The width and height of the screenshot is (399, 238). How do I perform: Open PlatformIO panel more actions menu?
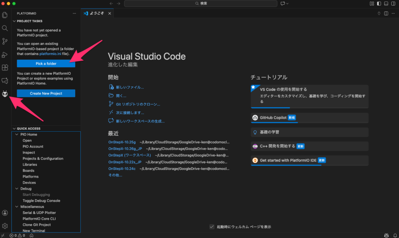(74, 13)
